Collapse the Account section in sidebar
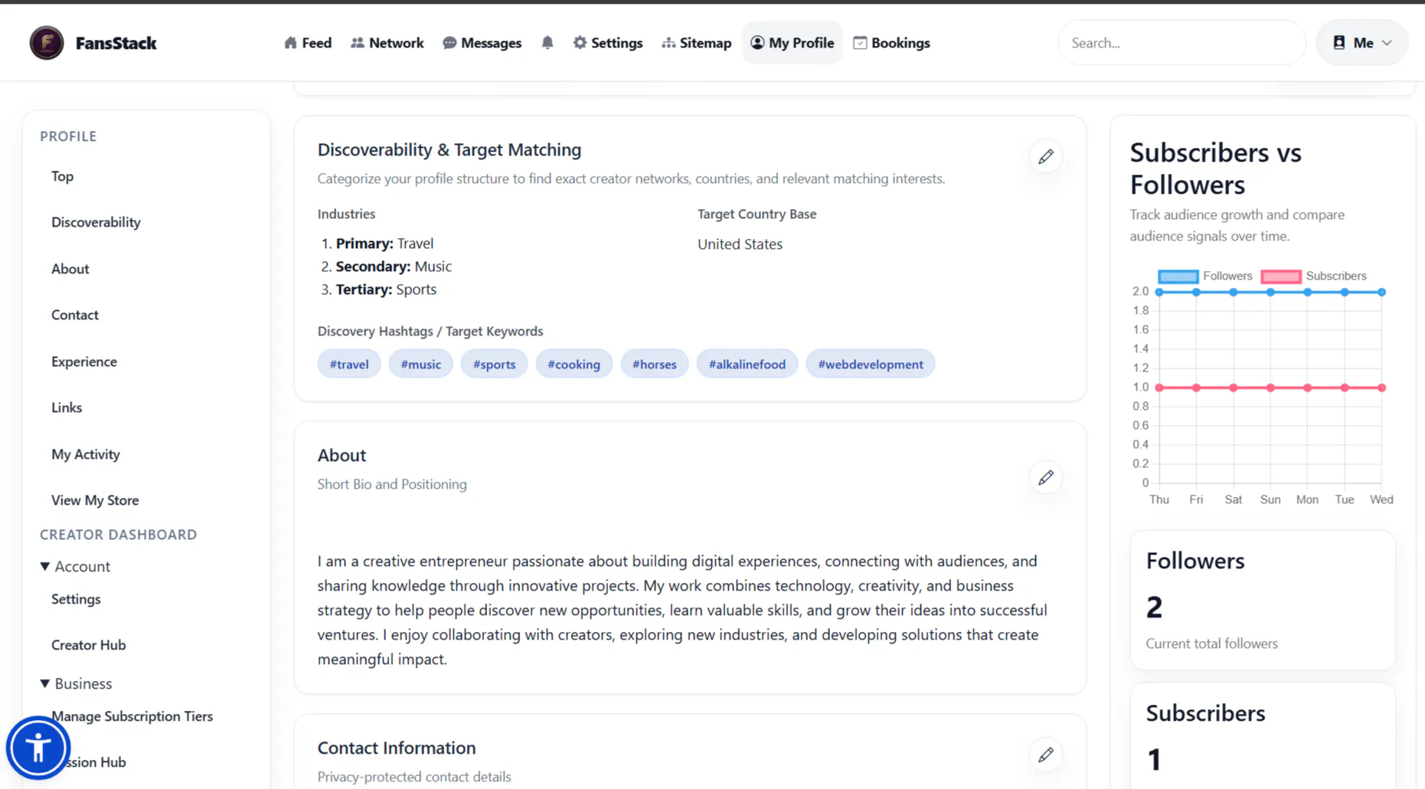The width and height of the screenshot is (1425, 789). tap(75, 566)
